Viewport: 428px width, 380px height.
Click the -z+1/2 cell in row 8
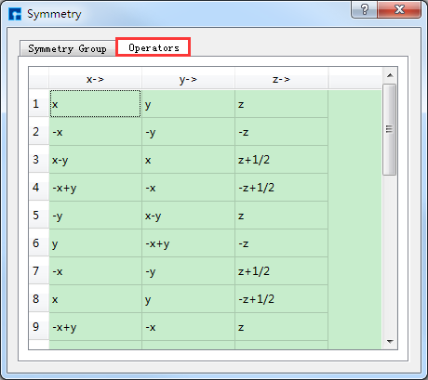pos(281,298)
